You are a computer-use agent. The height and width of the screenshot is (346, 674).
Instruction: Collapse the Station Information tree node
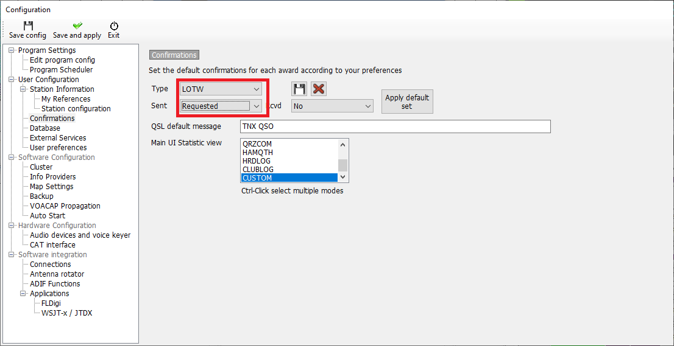coord(23,89)
